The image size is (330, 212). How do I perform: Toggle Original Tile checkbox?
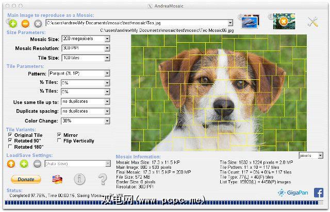[10, 134]
